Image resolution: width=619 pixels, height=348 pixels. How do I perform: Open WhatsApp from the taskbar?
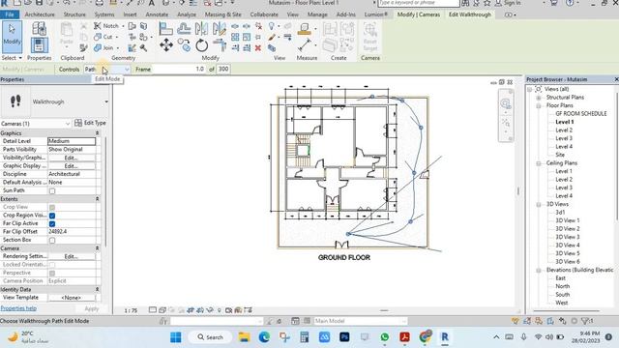[x=385, y=337]
